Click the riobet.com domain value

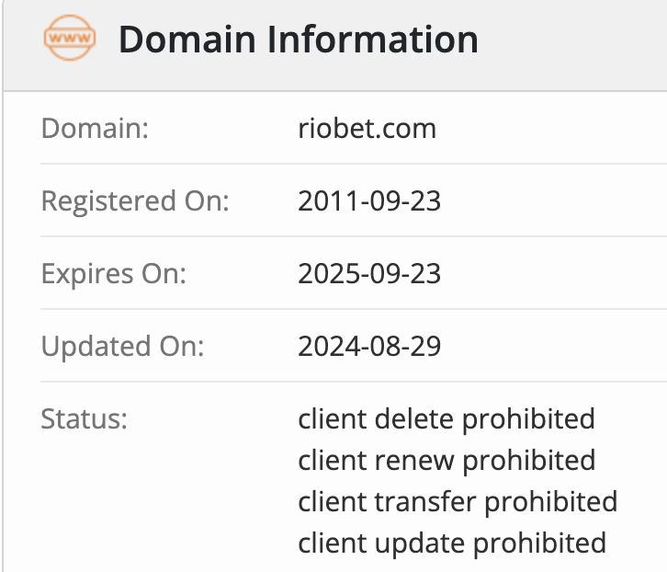[367, 128]
